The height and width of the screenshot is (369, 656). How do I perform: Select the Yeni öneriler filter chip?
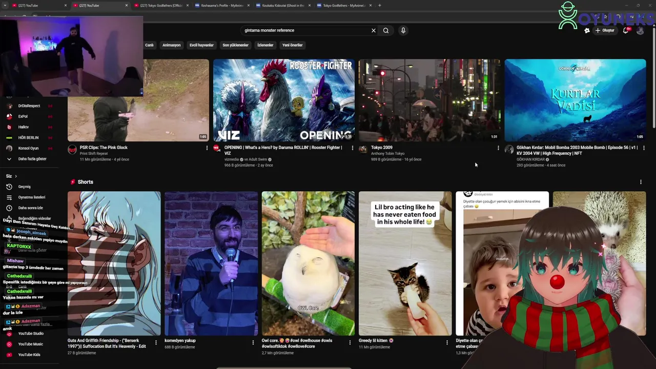pos(293,45)
